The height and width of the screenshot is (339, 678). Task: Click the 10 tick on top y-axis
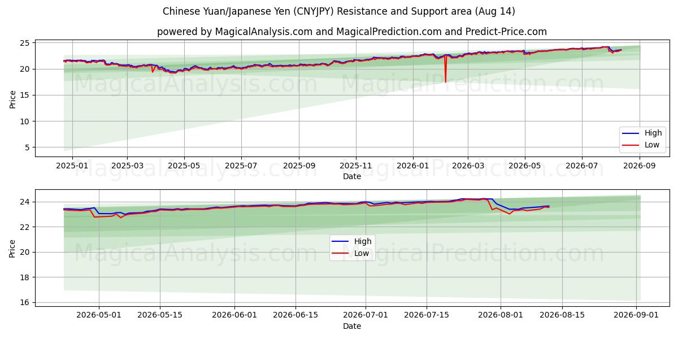coord(26,121)
